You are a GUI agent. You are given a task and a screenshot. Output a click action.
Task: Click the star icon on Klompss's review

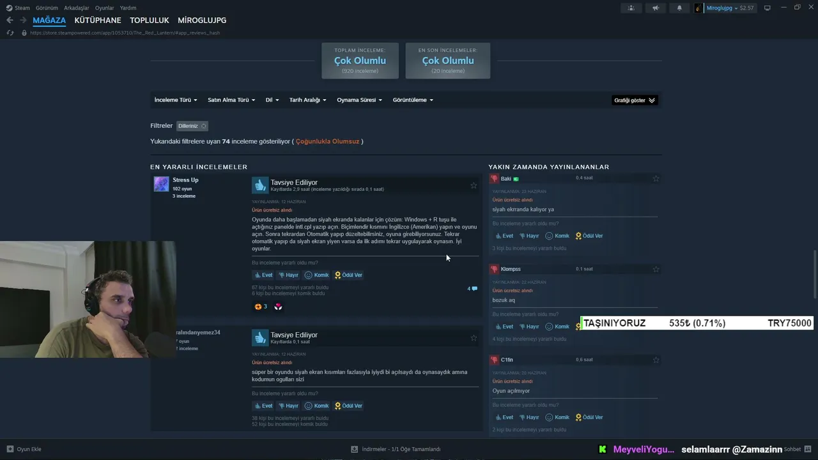(656, 269)
